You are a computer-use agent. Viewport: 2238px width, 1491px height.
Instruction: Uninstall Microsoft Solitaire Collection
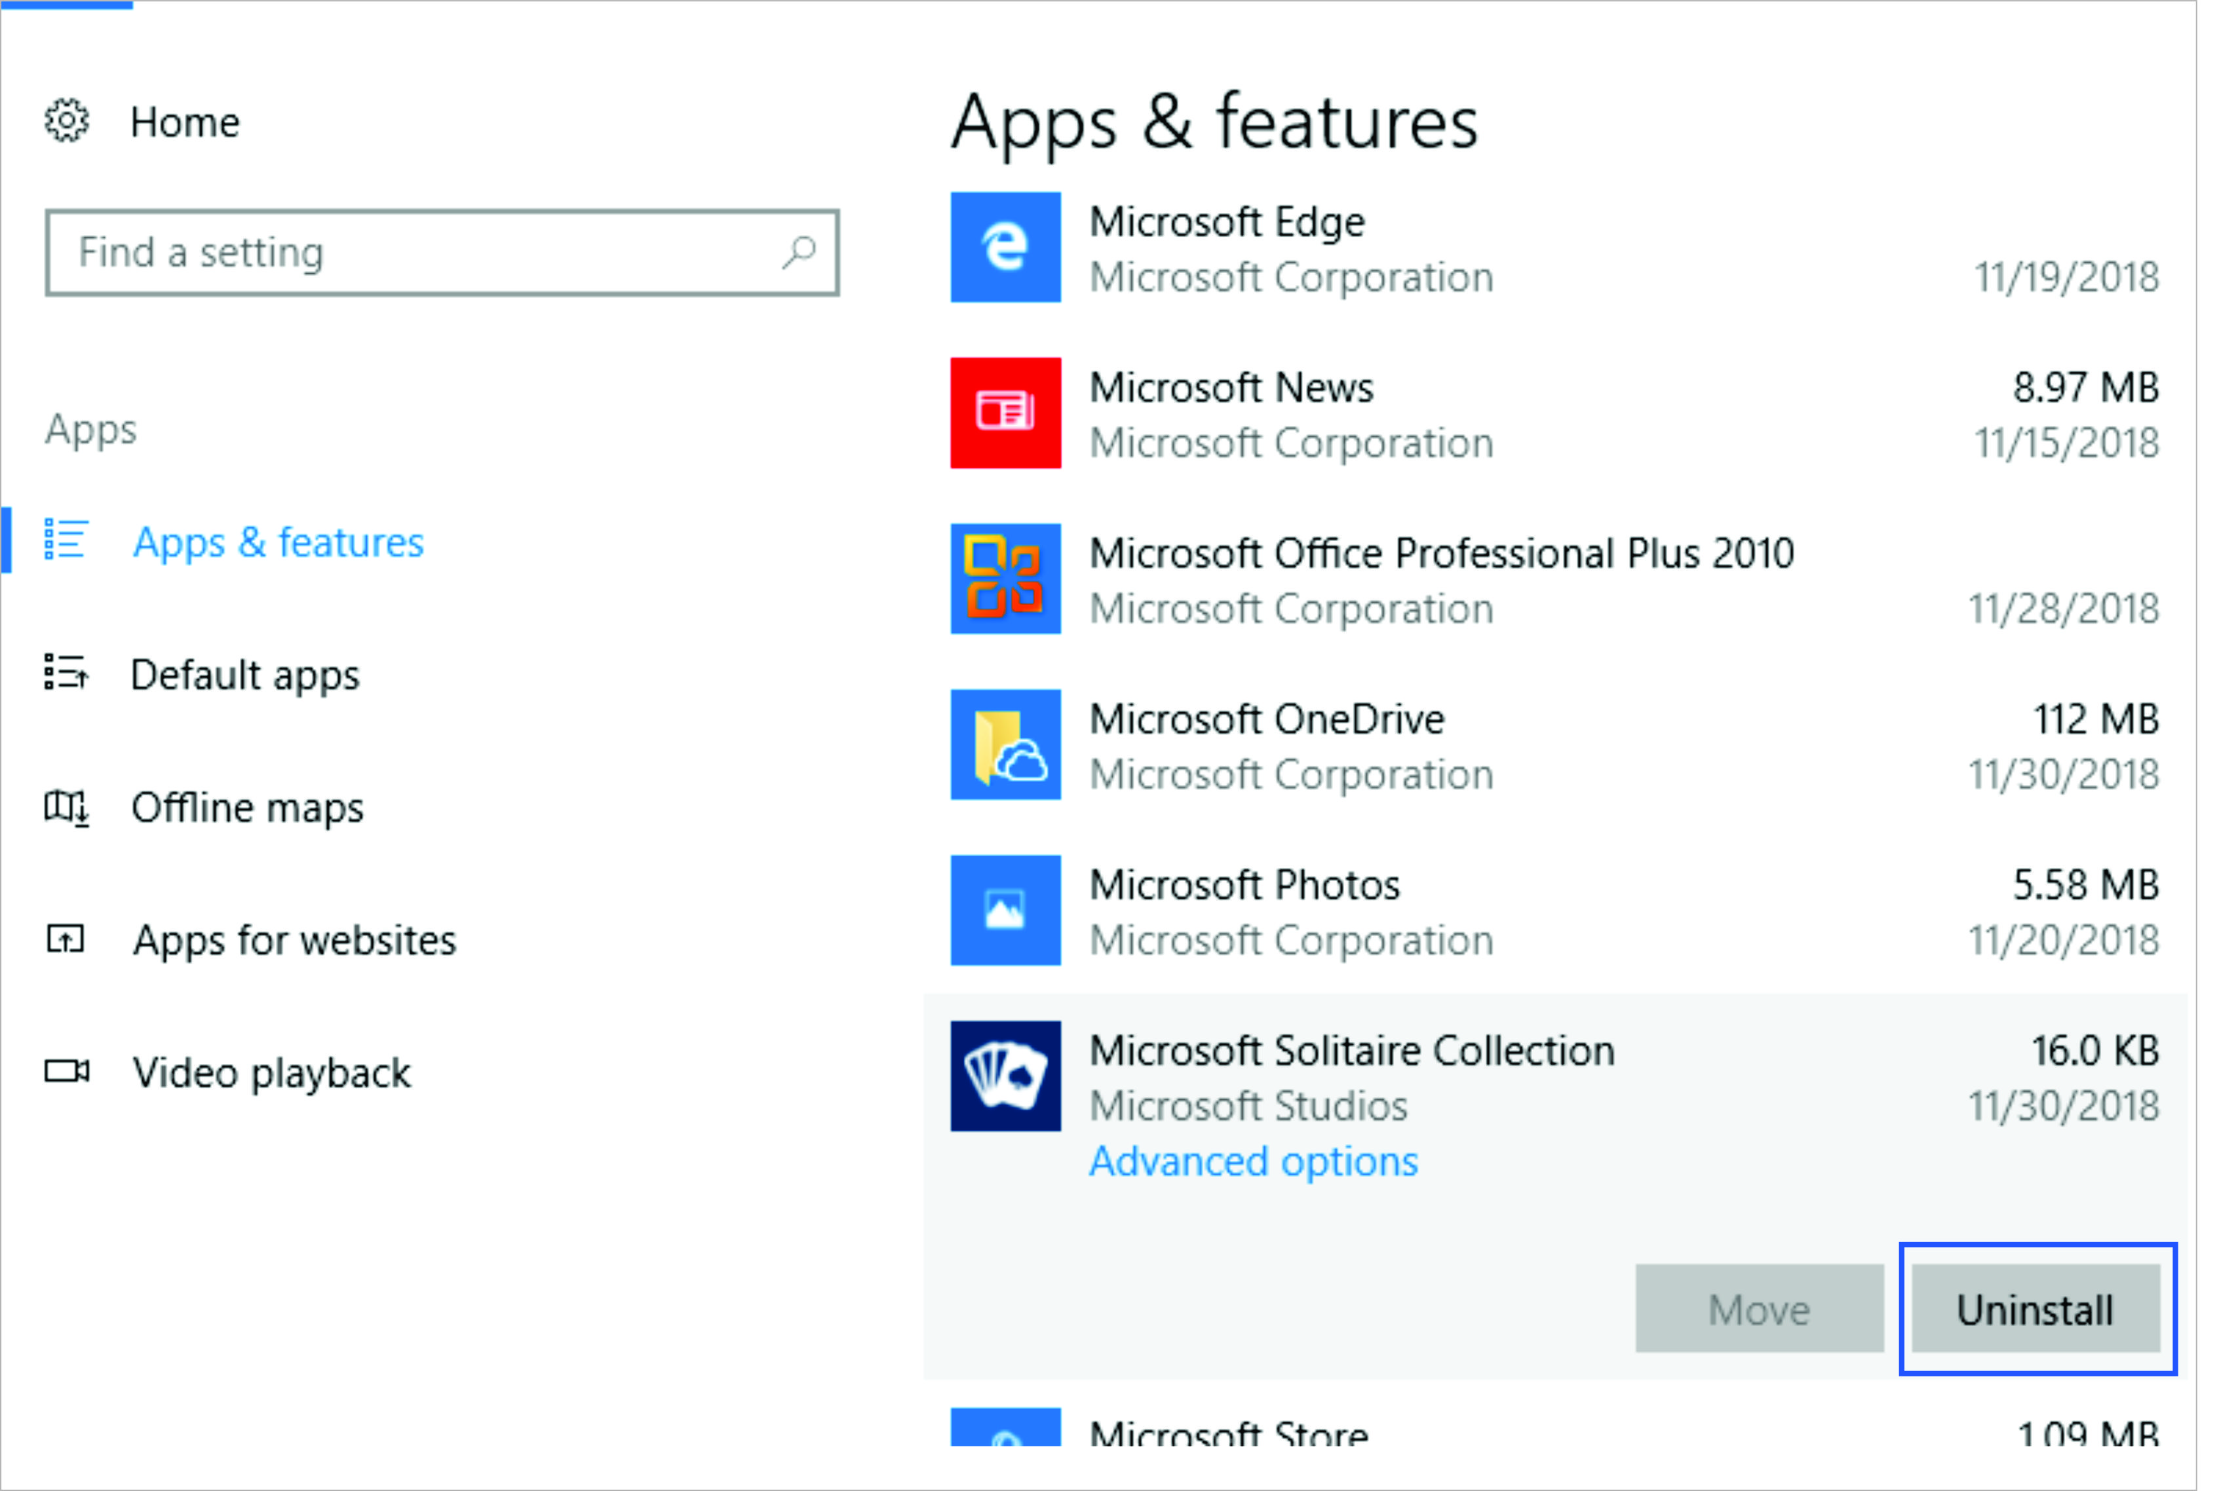coord(2035,1308)
